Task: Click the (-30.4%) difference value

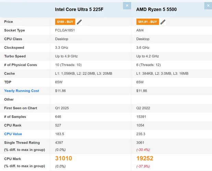Action: (143, 150)
